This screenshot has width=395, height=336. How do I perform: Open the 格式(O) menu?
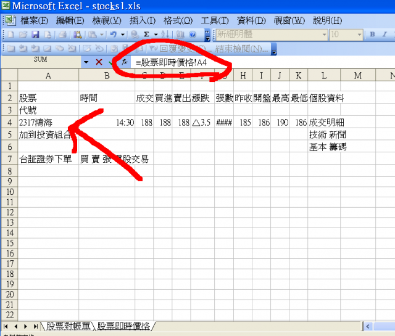[x=178, y=20]
